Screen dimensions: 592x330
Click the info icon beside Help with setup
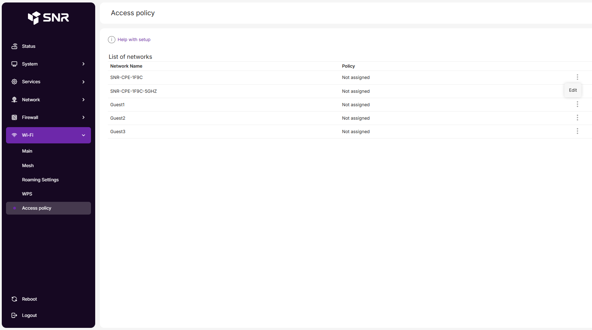pos(111,40)
